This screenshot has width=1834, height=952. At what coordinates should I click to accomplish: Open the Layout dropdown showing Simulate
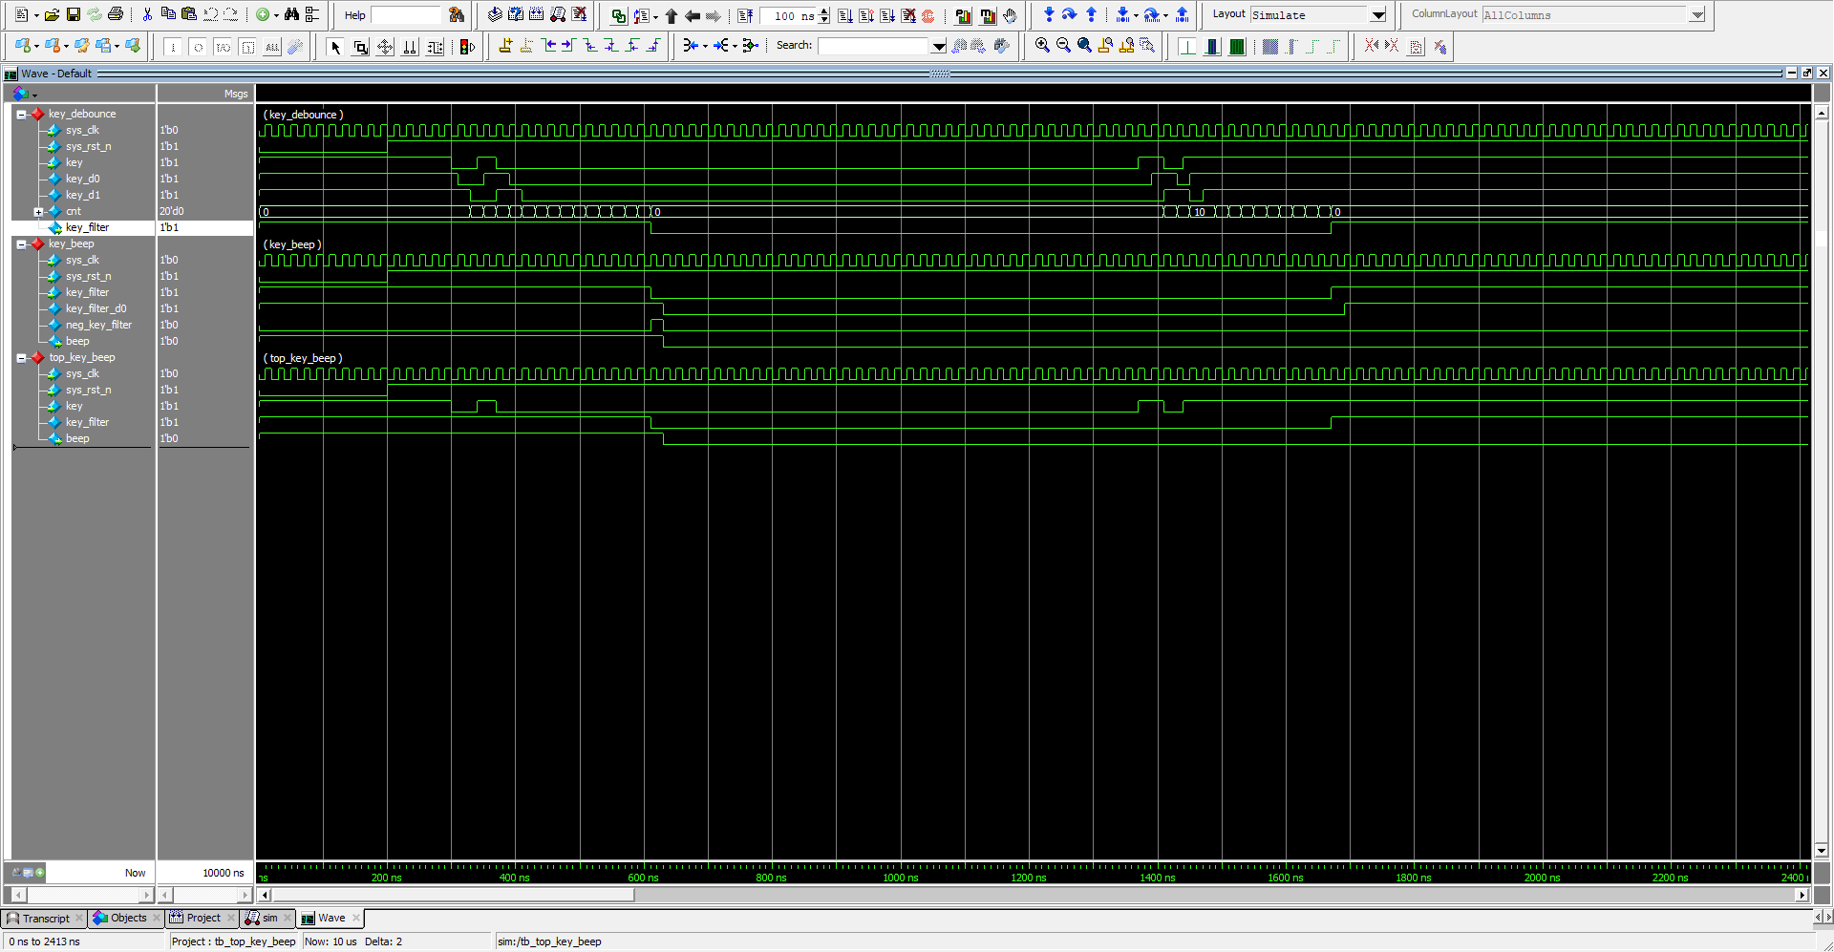tap(1377, 15)
